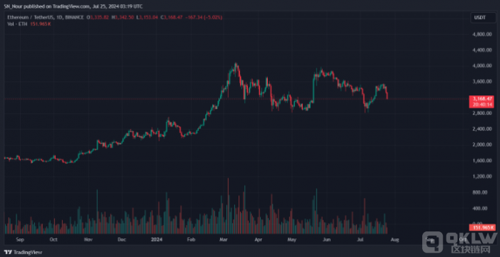Click the current price label 3,168.47
This screenshot has width=500, height=257.
pyautogui.click(x=481, y=98)
